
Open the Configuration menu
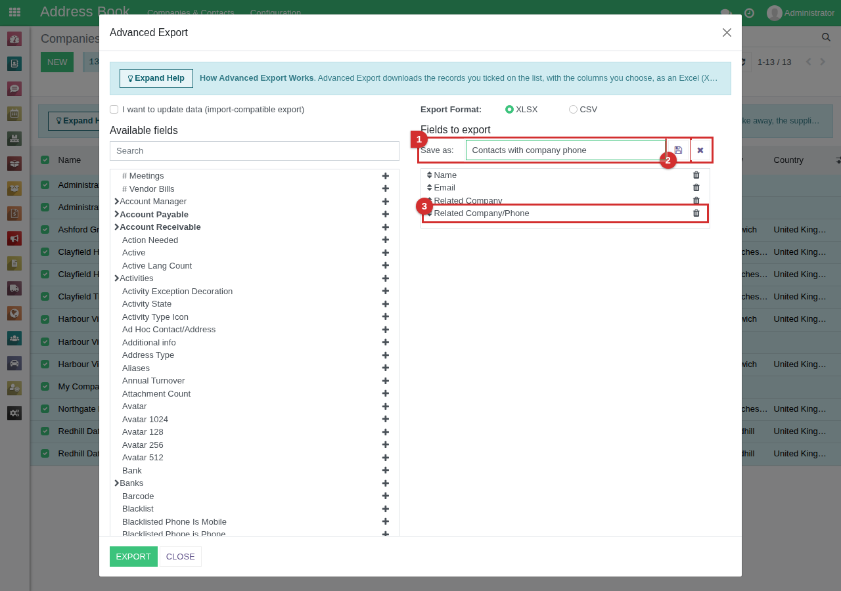[275, 12]
